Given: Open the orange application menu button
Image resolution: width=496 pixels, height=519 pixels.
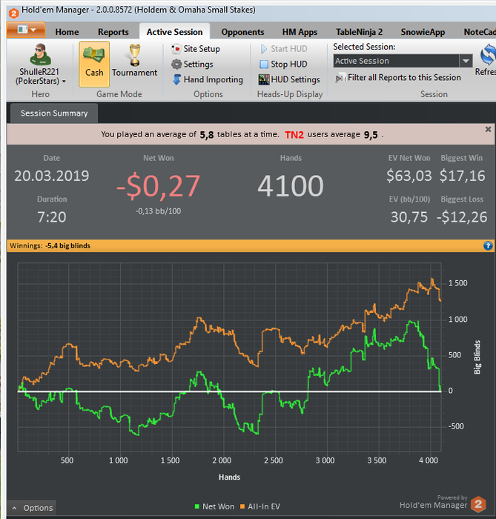Looking at the screenshot, I should pyautogui.click(x=26, y=30).
